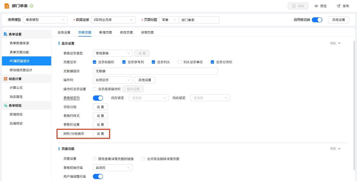The height and width of the screenshot is (181, 357).
Task: Click the publish paper-plane icon
Action: pos(339,6)
